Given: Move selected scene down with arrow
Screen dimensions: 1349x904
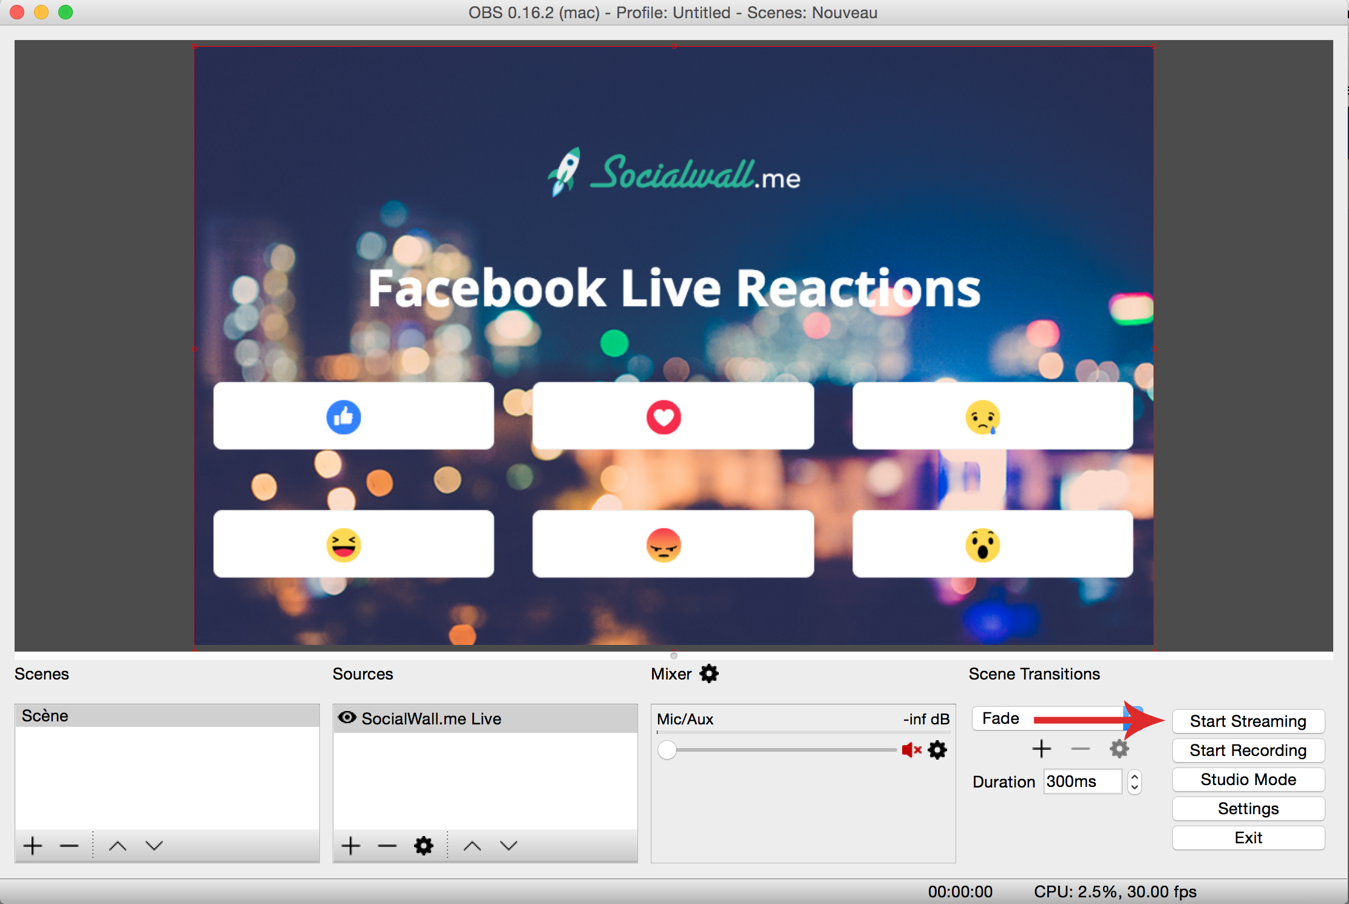Looking at the screenshot, I should [154, 845].
